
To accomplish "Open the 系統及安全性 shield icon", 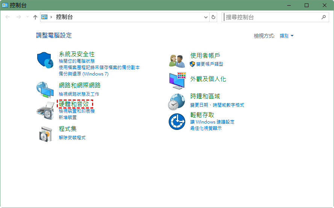I will 45,60.
